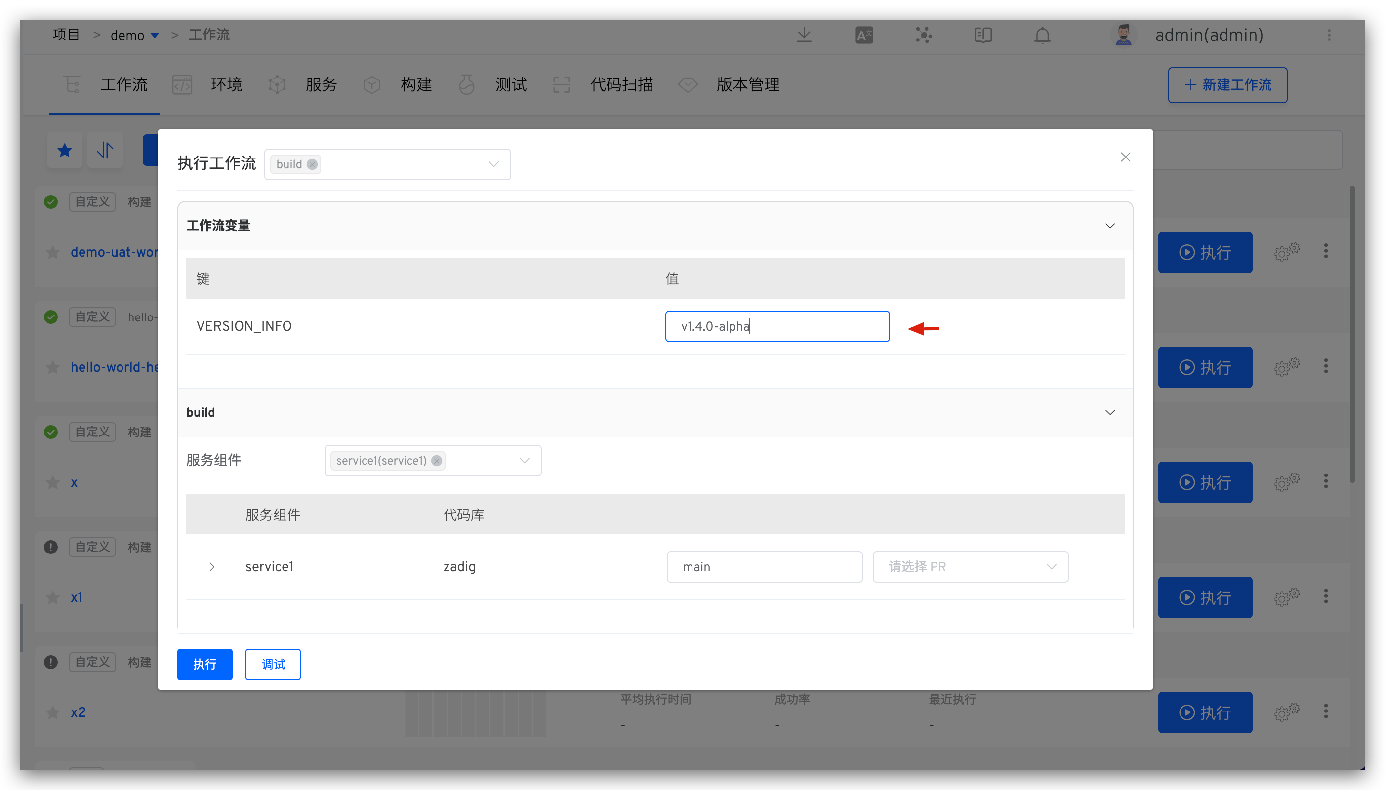
Task: Click the 调试 debug button
Action: pyautogui.click(x=273, y=664)
